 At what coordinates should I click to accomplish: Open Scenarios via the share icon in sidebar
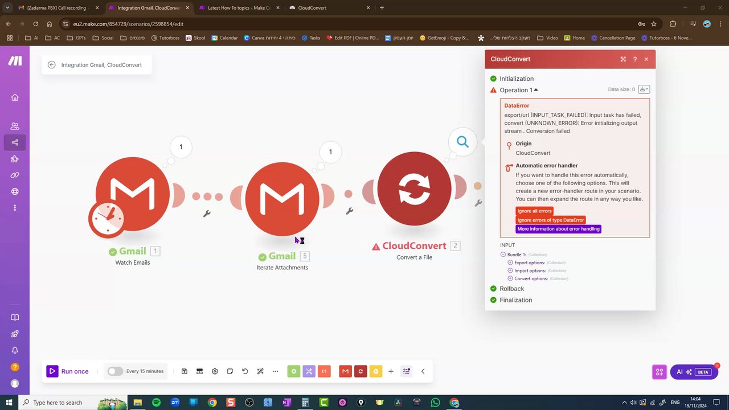15,142
